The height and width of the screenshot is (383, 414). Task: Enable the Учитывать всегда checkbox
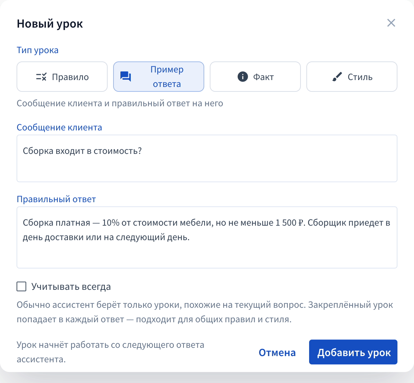pos(21,286)
